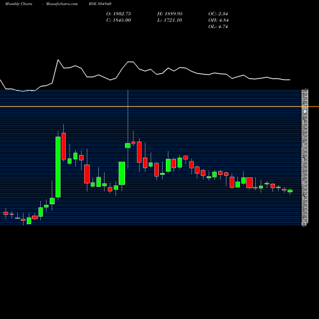Click the tallest green candlestick body

[x=58, y=167]
